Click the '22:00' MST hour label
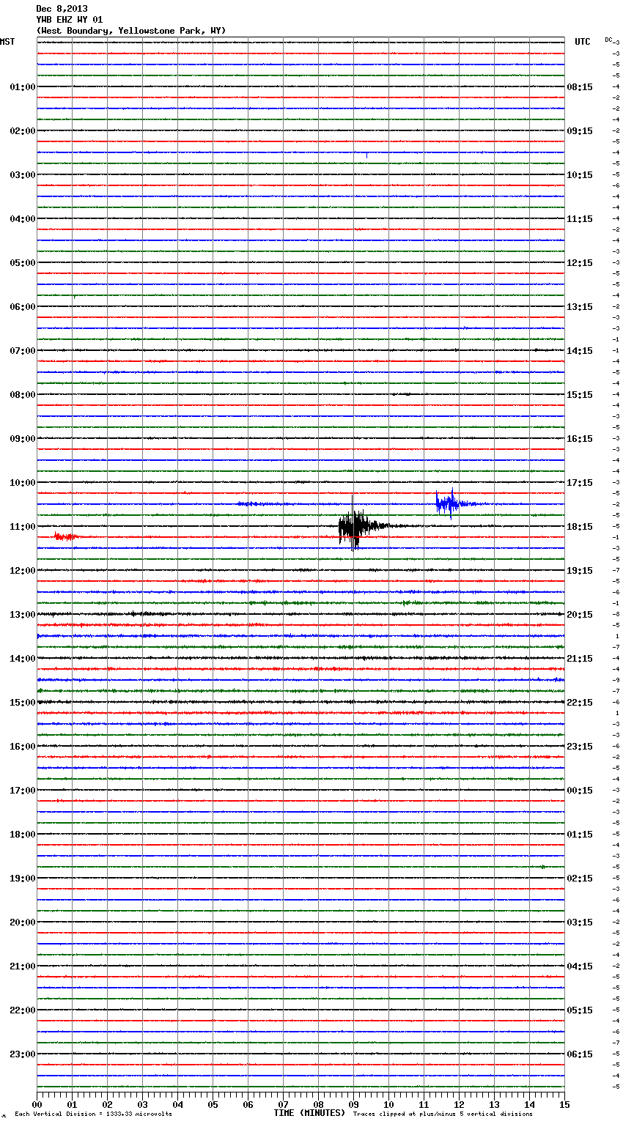This screenshot has height=1124, width=623. 23,1010
